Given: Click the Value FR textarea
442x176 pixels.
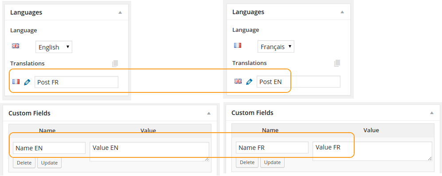Looking at the screenshot, I should point(372,151).
